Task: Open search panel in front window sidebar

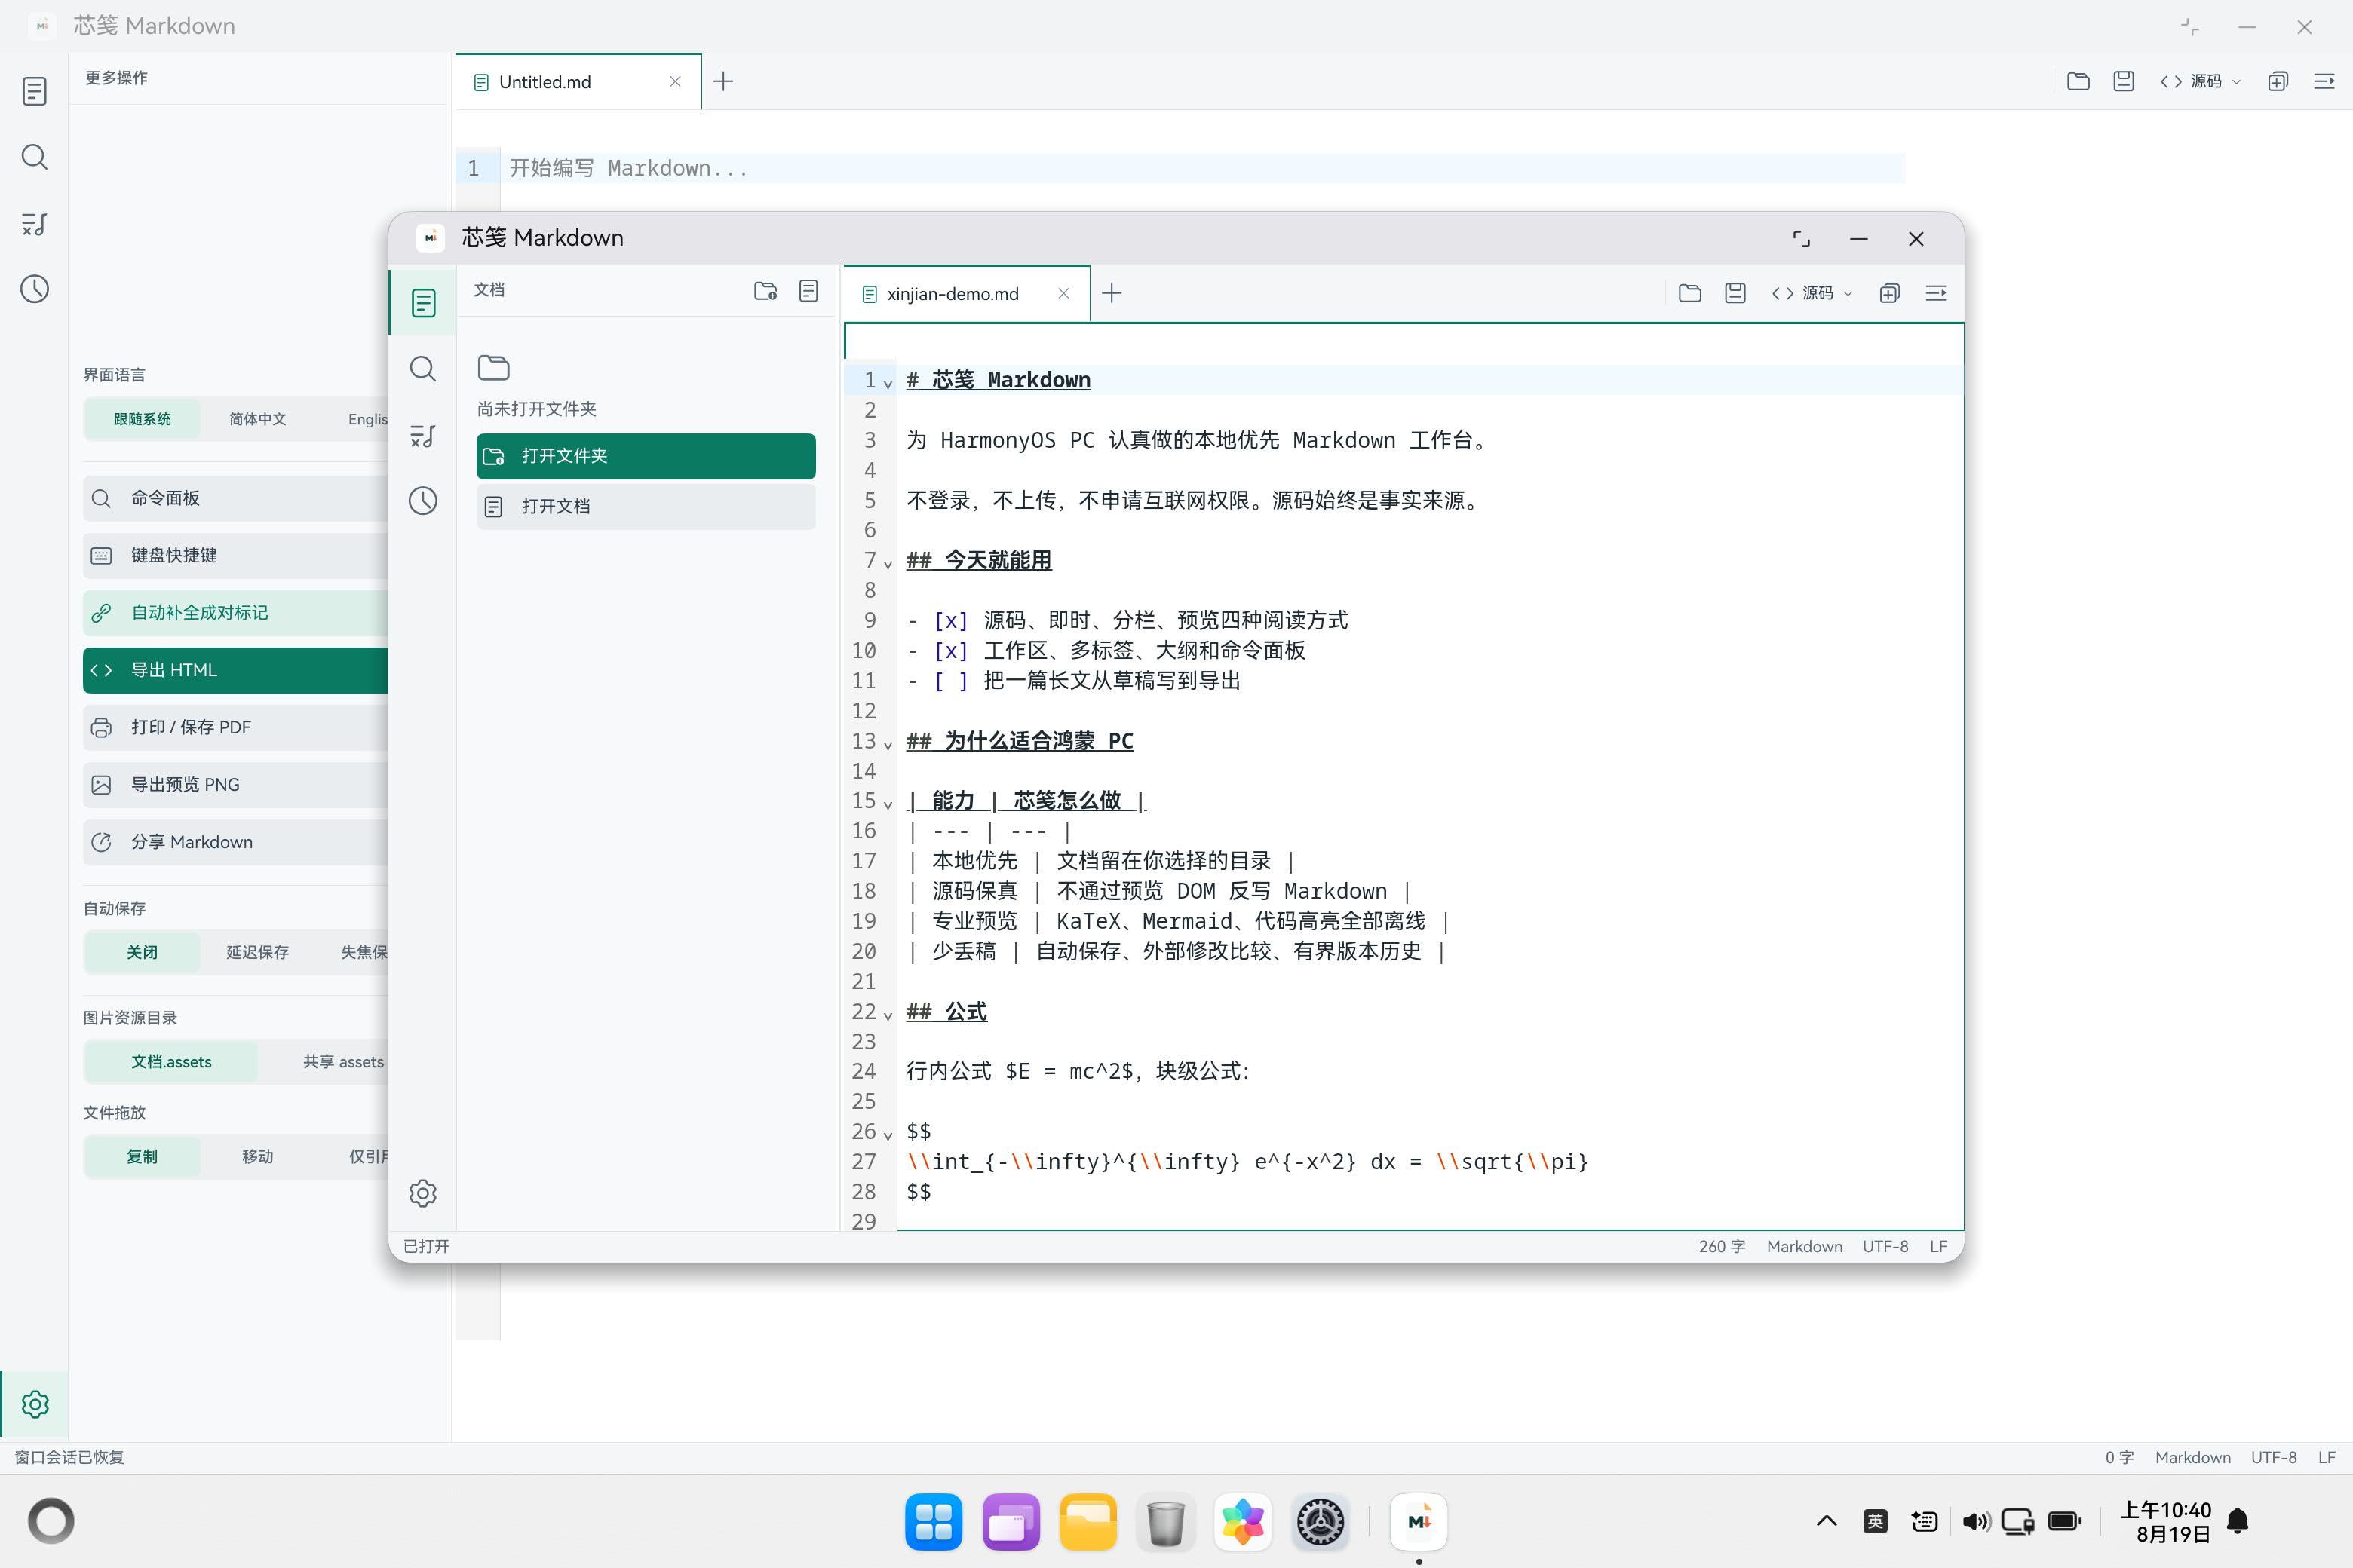Action: [423, 369]
